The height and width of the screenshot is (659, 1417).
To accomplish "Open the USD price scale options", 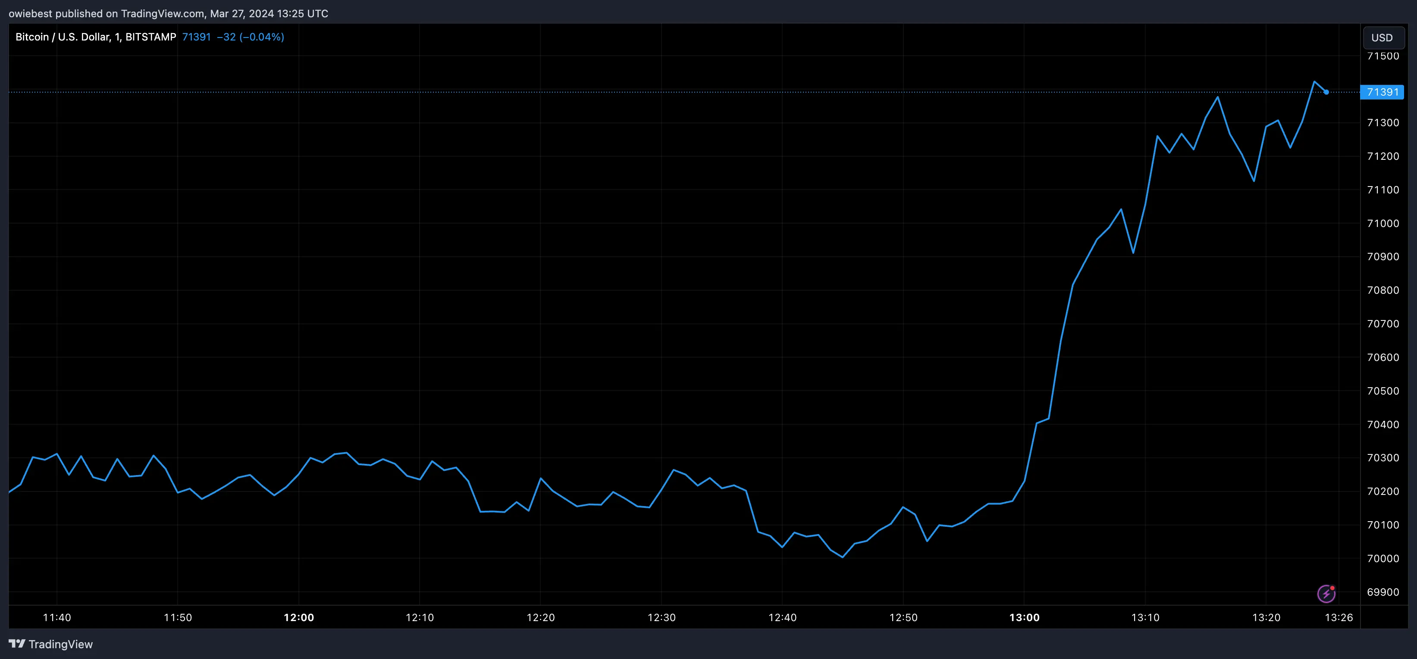I will click(x=1383, y=330).
